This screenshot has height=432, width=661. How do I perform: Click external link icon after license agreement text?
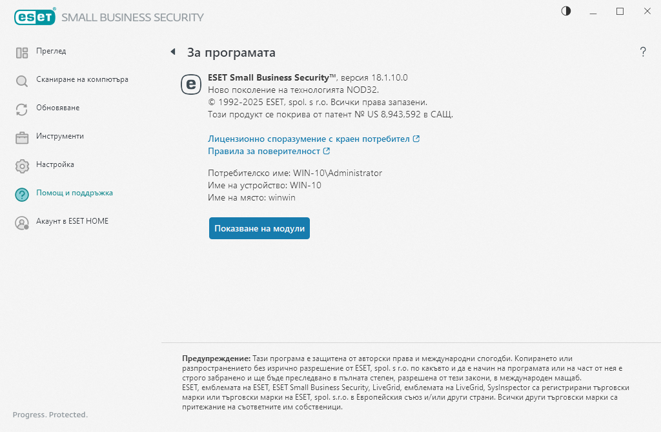(x=416, y=138)
